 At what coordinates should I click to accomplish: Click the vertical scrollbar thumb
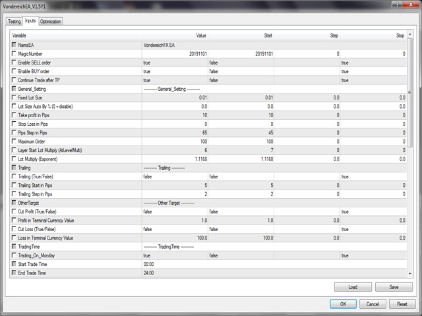pyautogui.click(x=410, y=92)
